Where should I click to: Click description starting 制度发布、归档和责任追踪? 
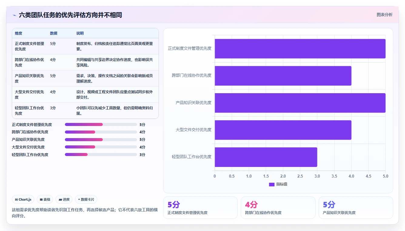(115, 46)
